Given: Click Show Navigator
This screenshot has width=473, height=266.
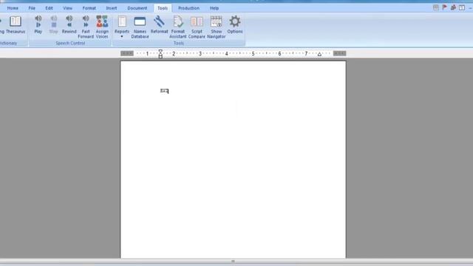Looking at the screenshot, I should (217, 27).
